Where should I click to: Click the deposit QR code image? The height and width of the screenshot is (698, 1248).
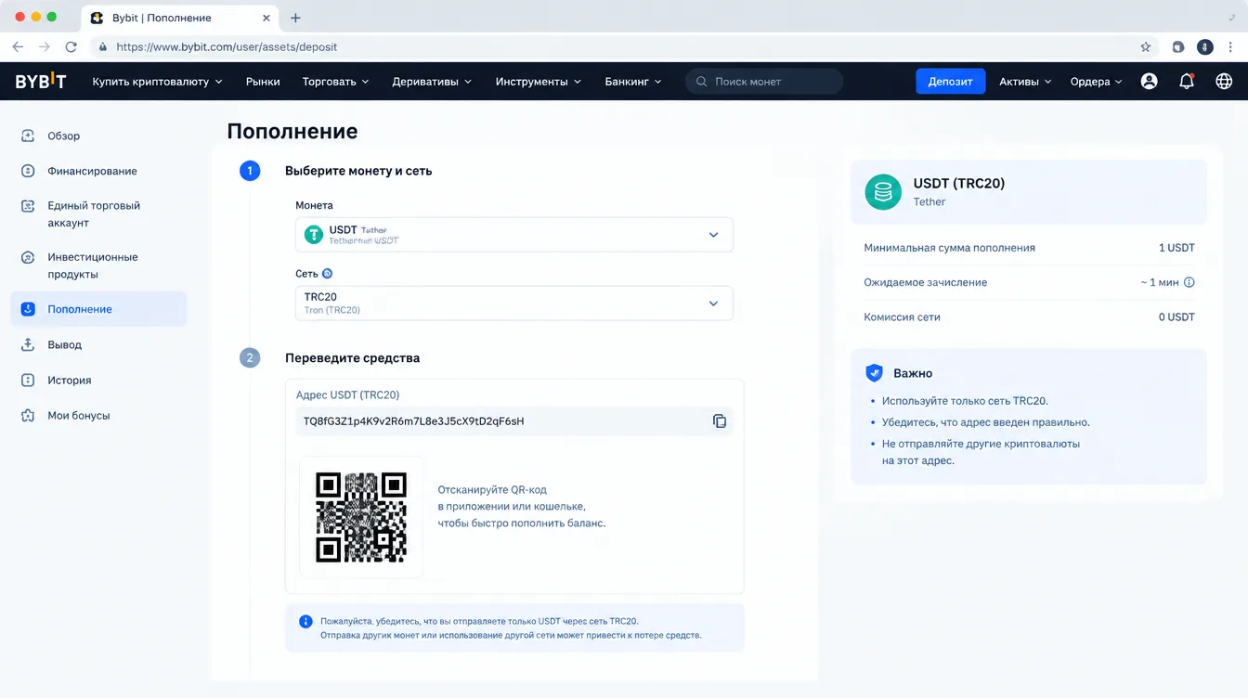click(x=361, y=517)
